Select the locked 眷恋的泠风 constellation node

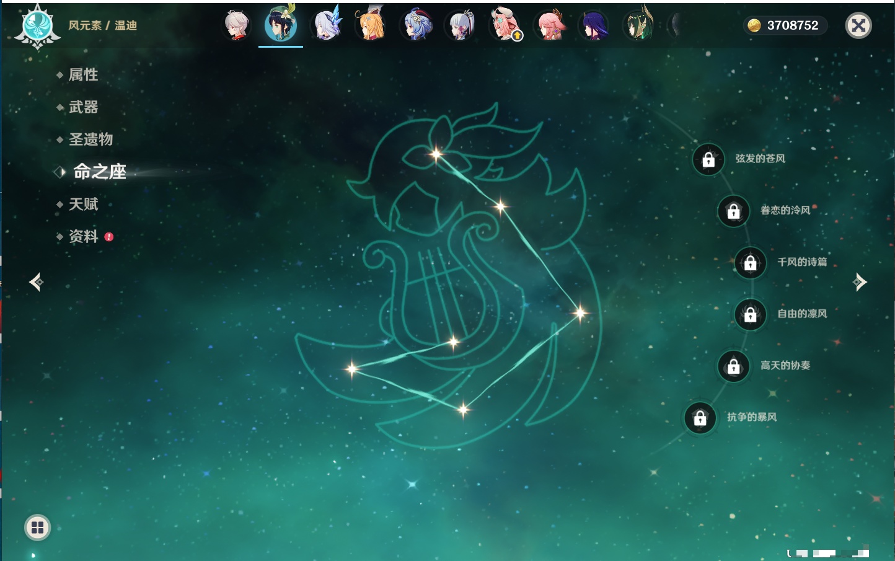click(x=734, y=211)
